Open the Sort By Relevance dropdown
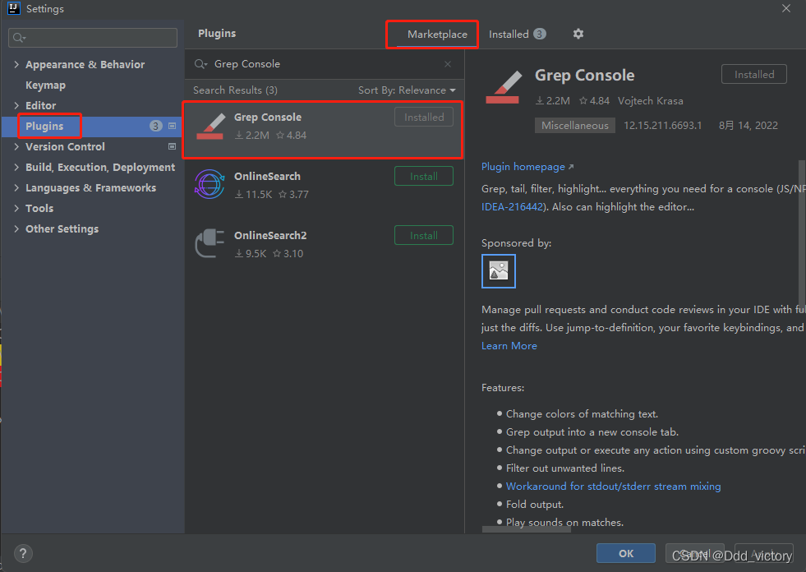This screenshot has width=806, height=572. pos(407,90)
